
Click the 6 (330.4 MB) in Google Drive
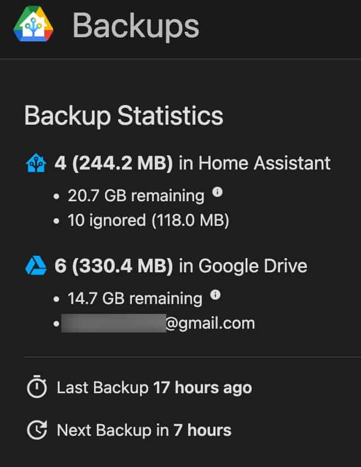(x=181, y=266)
